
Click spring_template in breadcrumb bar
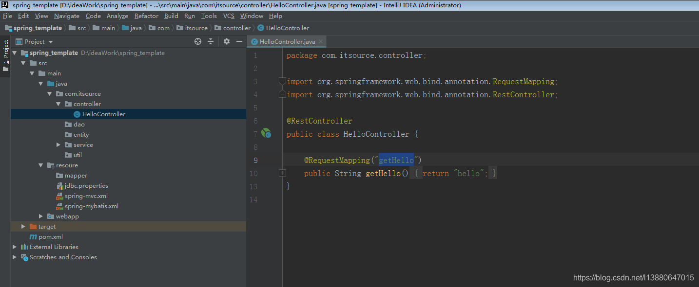(x=38, y=28)
